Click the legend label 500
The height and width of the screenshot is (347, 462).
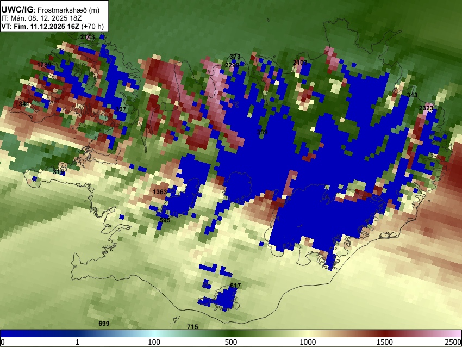(231, 342)
